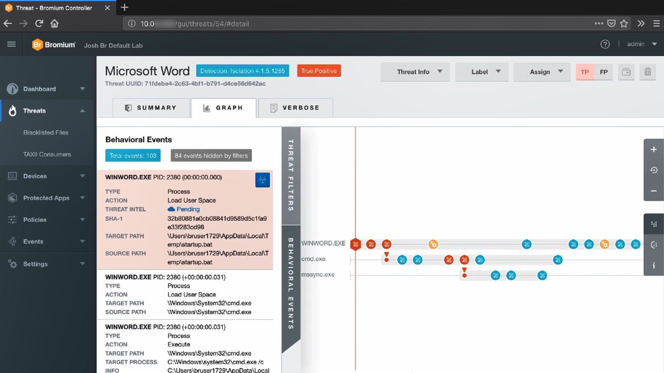Collapse the Threats sidebar arrow
Viewport: 664px width, 373px height.
[83, 111]
